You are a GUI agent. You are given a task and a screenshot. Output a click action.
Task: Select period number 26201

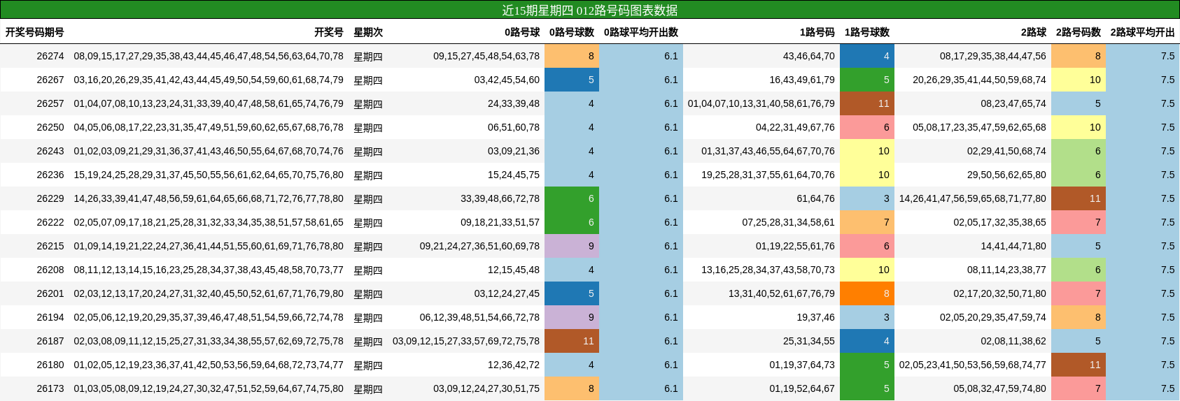pos(50,293)
